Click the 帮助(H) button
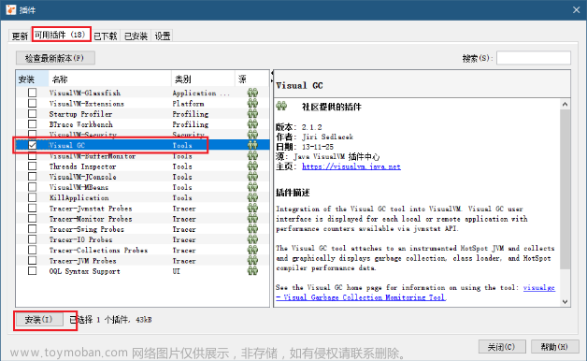The width and height of the screenshot is (587, 361). tap(555, 347)
